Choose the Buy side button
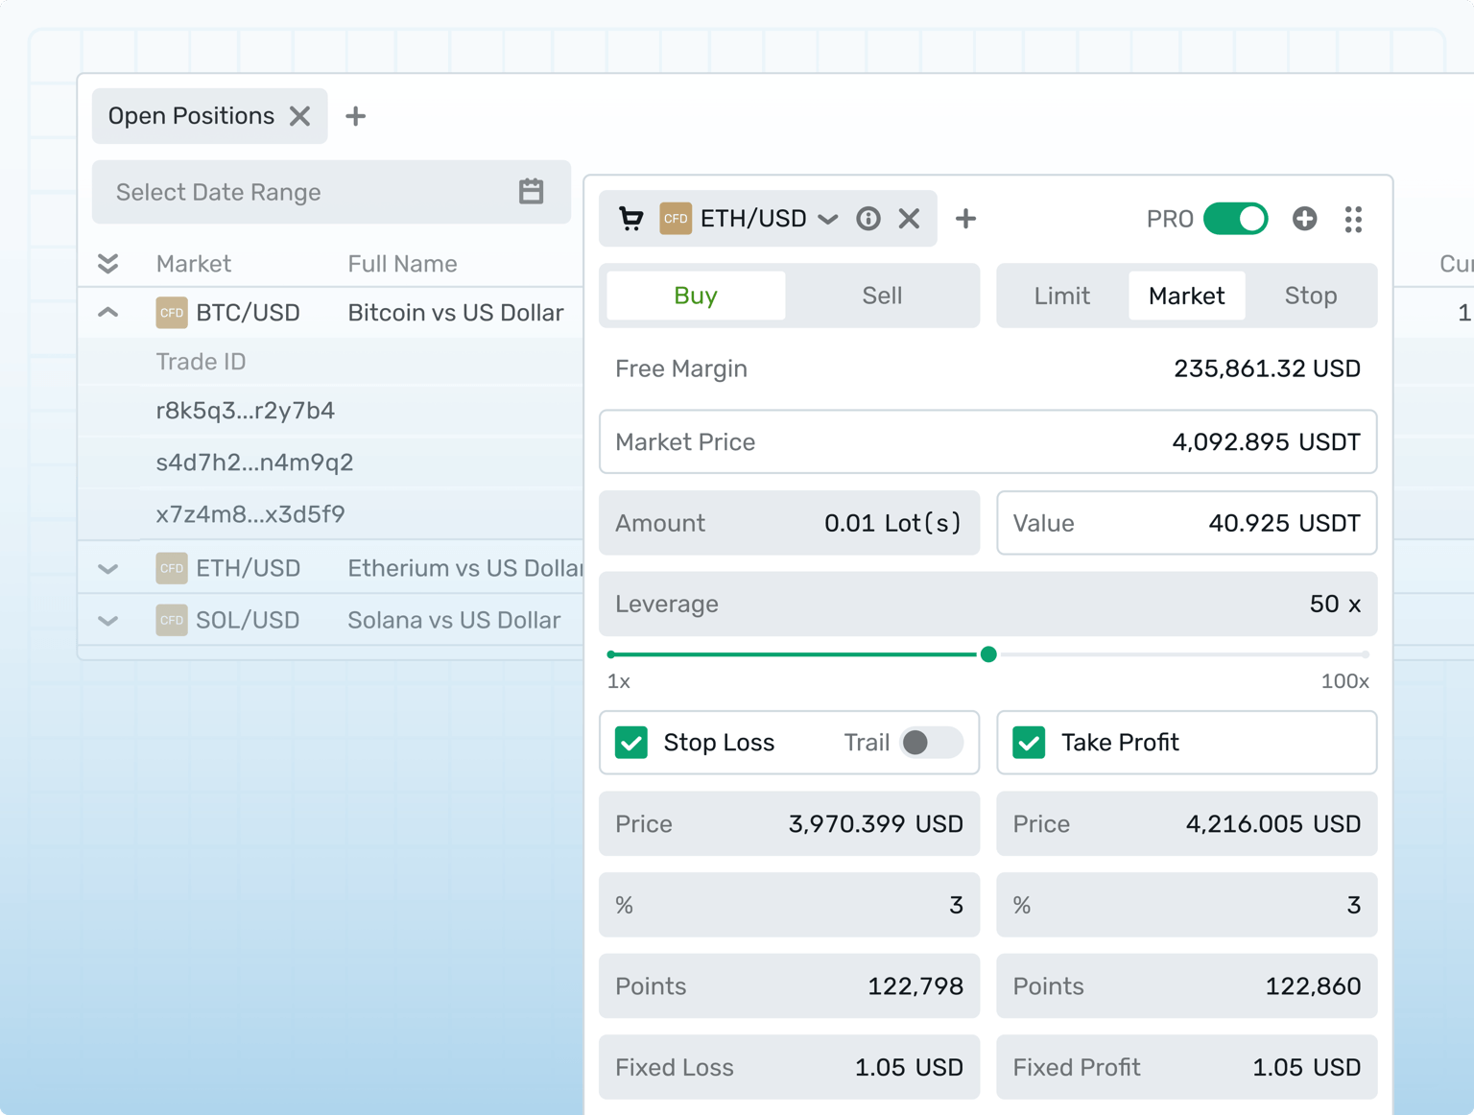This screenshot has width=1474, height=1115. (696, 296)
